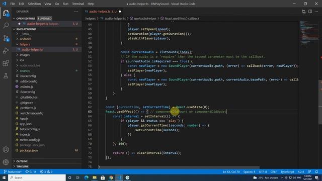Screen dimensions: 322x181
Task: Open errors and warnings problems indicator
Action: [46, 172]
